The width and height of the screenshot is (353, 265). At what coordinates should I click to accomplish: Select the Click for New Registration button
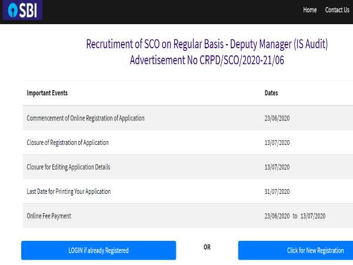[295, 250]
